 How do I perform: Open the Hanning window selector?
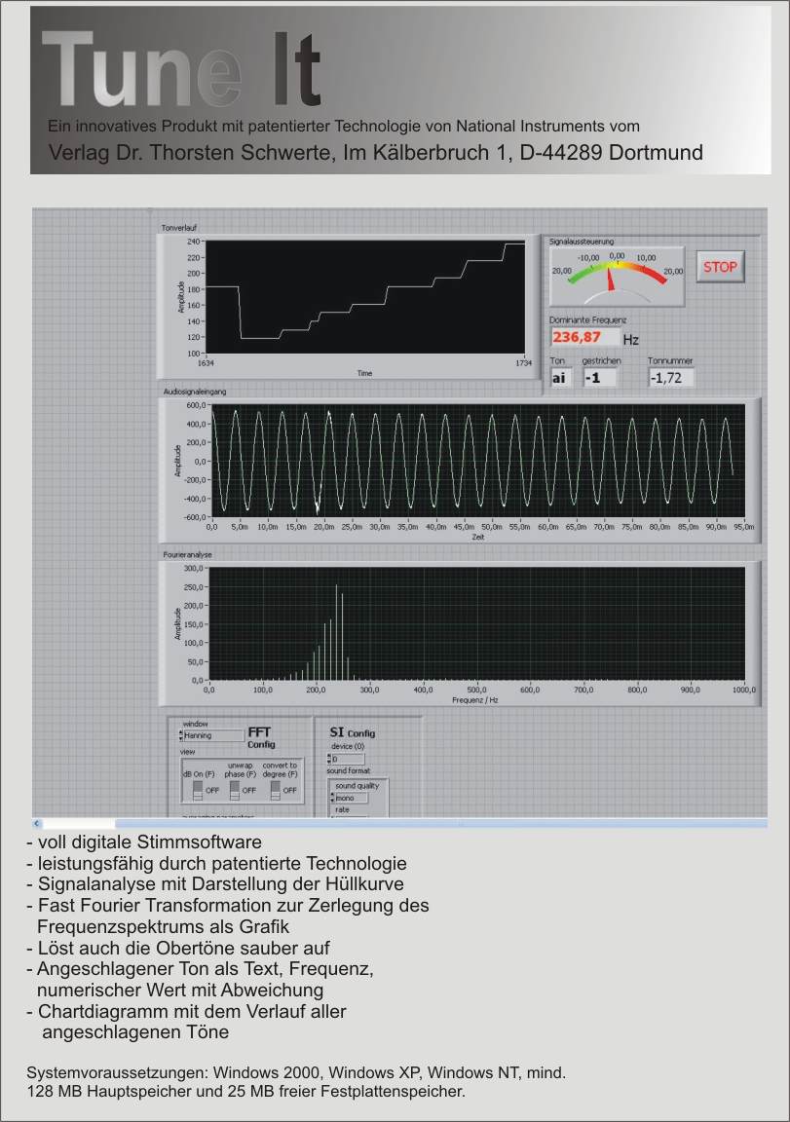213,735
